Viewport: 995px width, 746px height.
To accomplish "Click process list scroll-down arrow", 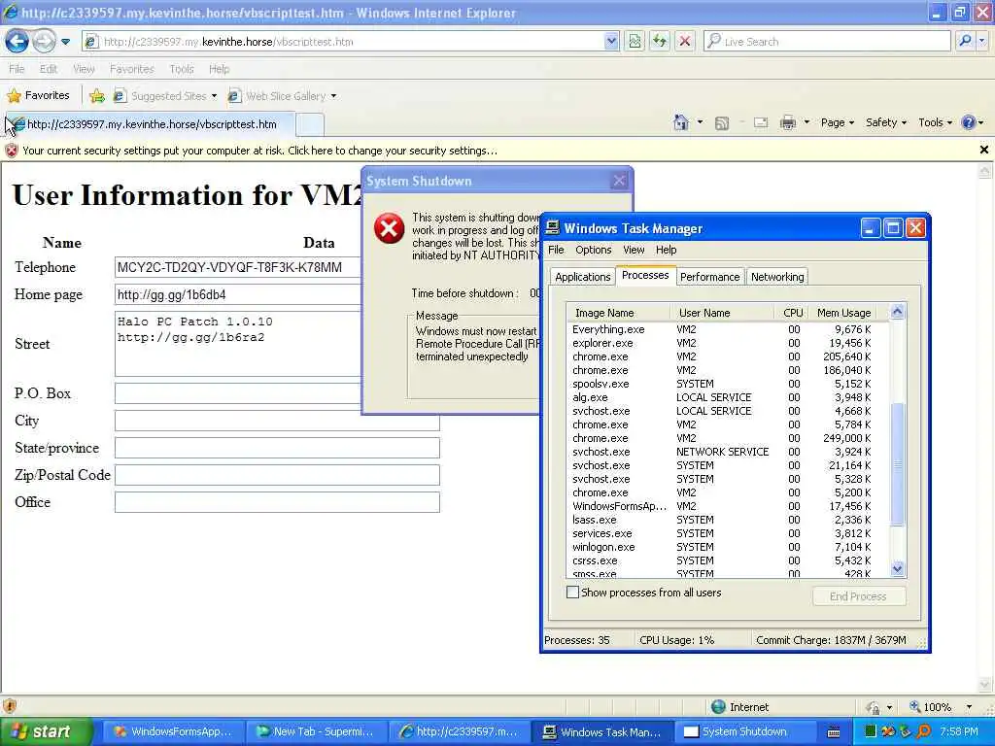I will click(897, 569).
